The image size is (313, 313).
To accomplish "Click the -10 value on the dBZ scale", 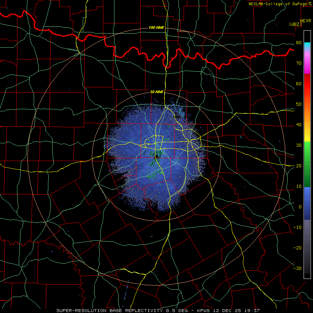I will 297,227.
